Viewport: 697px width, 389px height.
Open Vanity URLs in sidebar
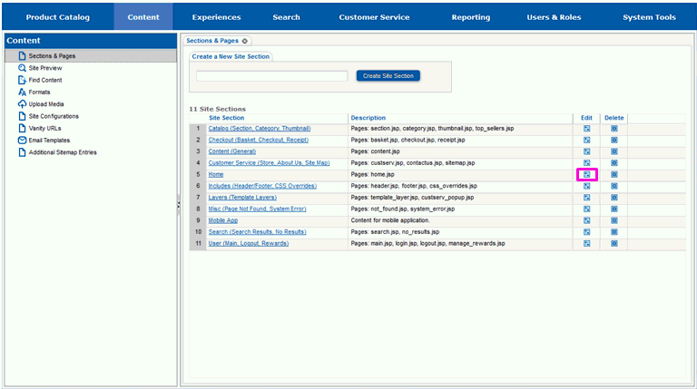pos(44,128)
